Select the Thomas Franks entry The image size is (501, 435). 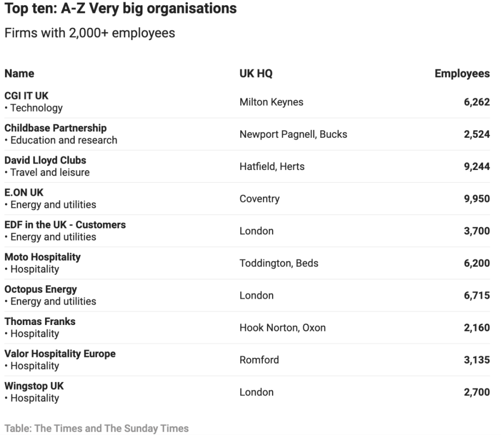tap(40, 321)
